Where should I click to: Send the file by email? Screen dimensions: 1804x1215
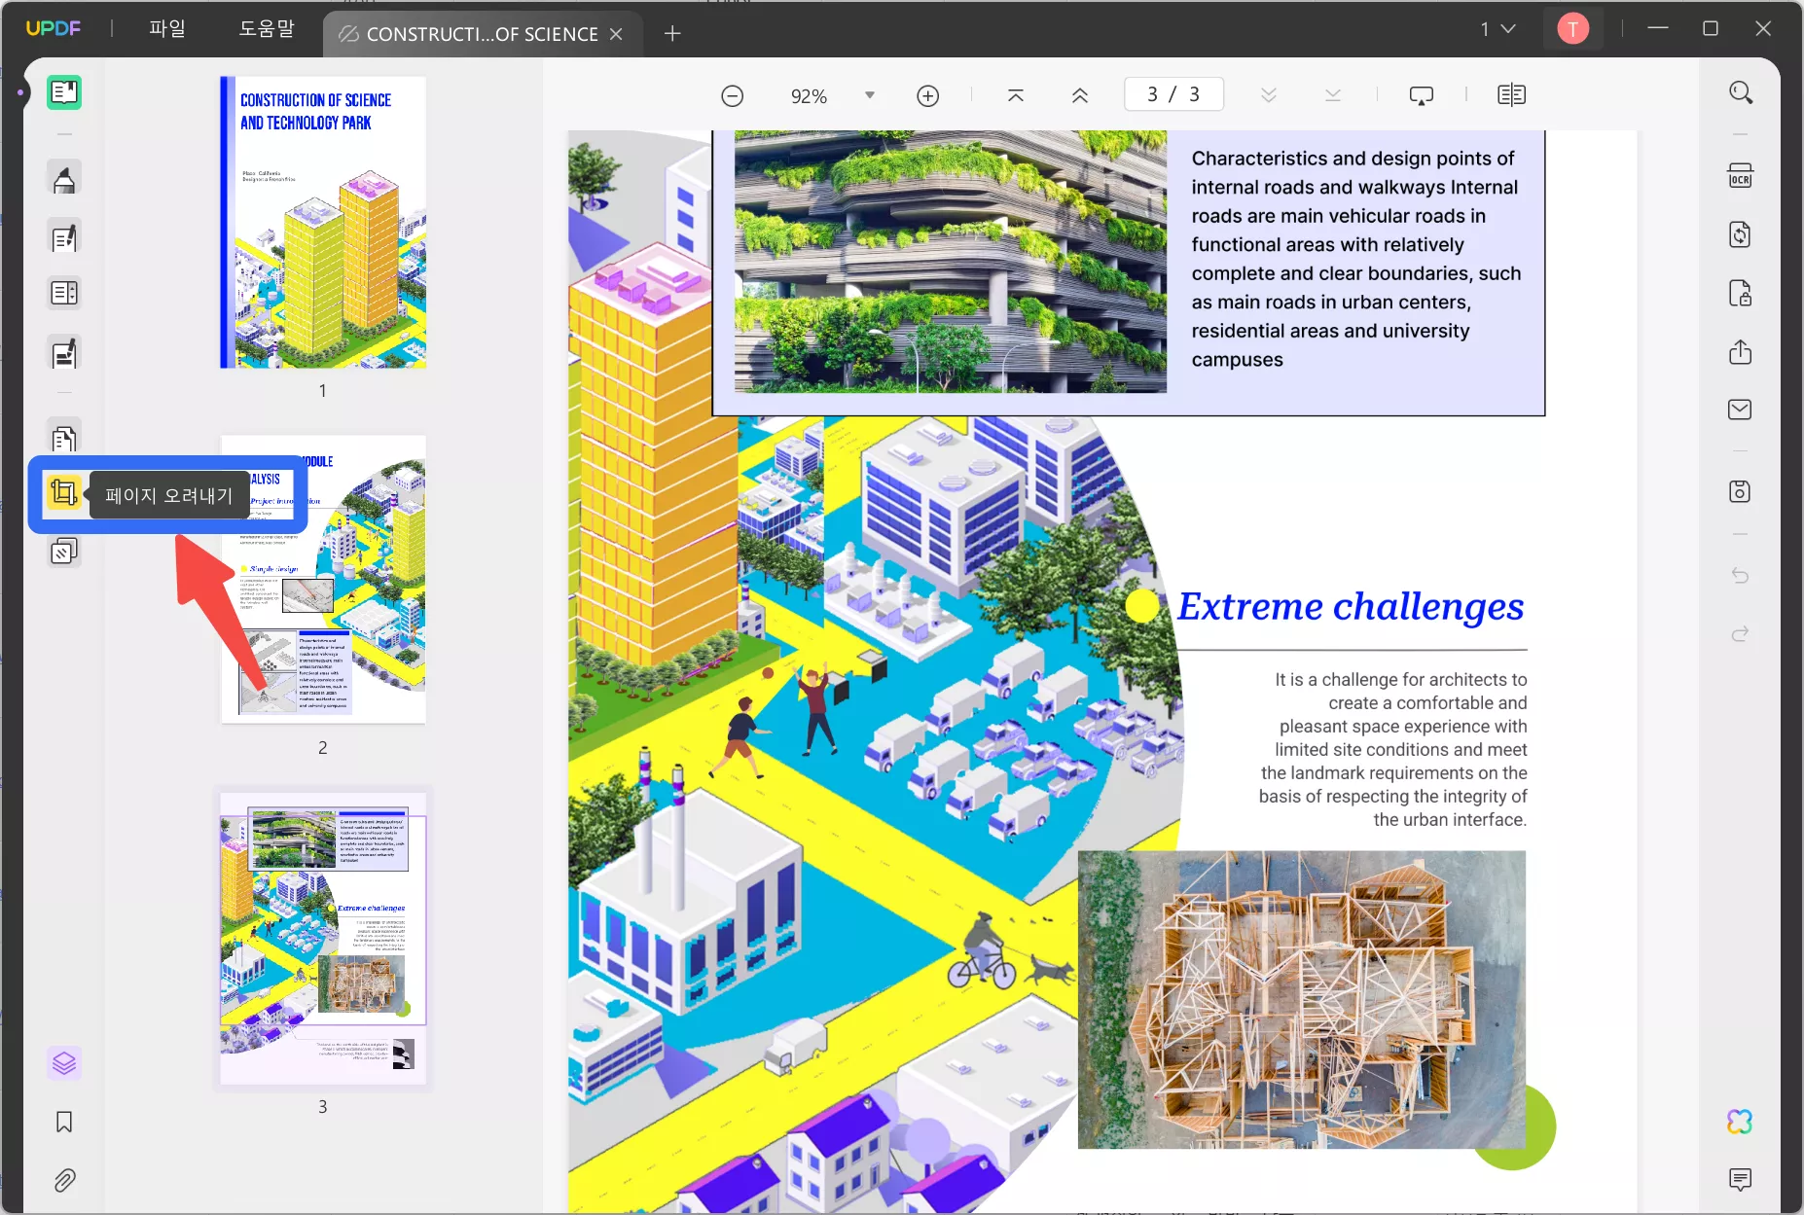pyautogui.click(x=1741, y=410)
